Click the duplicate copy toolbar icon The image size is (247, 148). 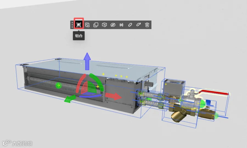(x=96, y=25)
